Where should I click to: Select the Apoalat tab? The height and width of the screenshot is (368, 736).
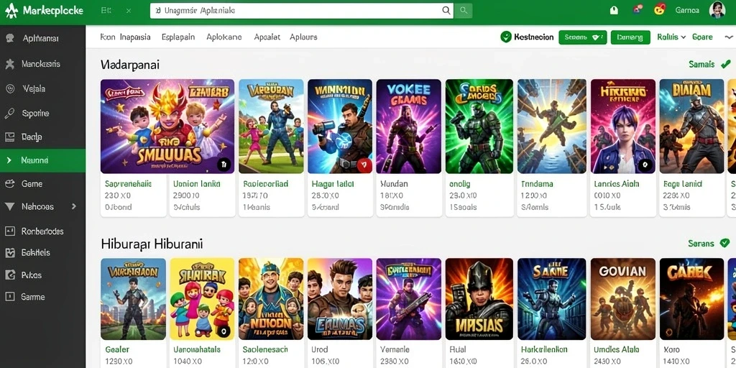pos(267,37)
